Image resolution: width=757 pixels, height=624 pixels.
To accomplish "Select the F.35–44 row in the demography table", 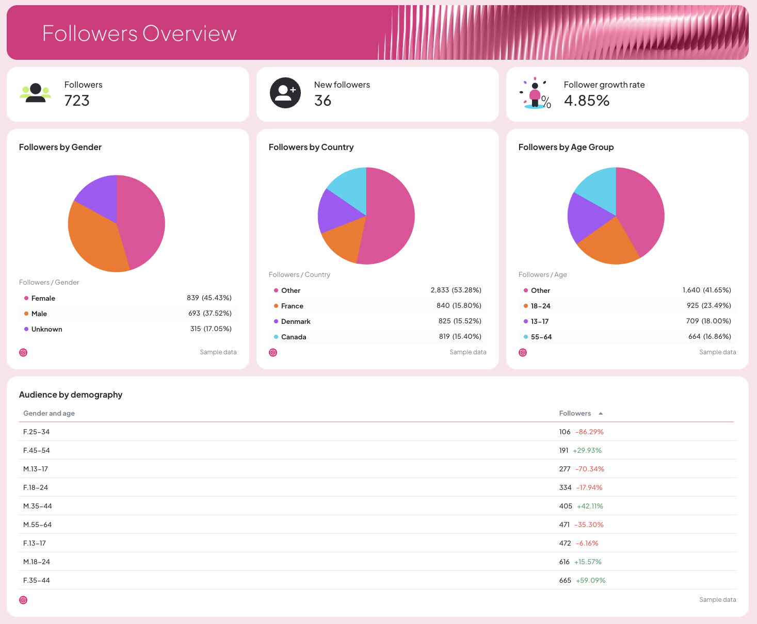I will [x=36, y=580].
